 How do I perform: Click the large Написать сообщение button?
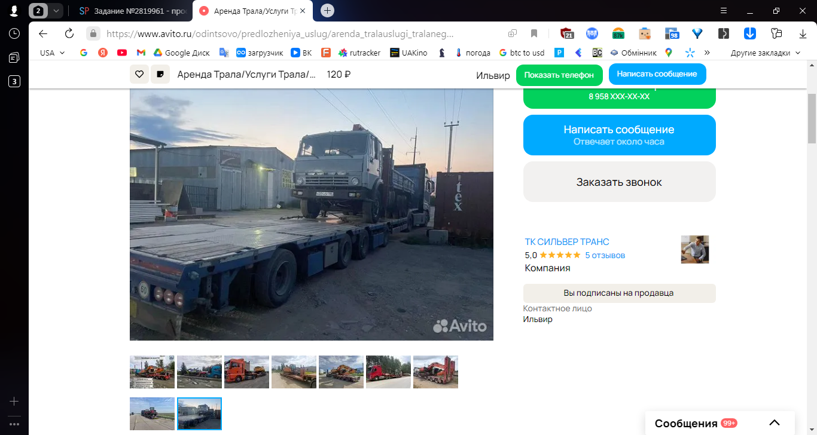(619, 135)
